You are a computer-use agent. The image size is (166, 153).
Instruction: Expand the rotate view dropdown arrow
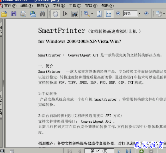click(164, 13)
